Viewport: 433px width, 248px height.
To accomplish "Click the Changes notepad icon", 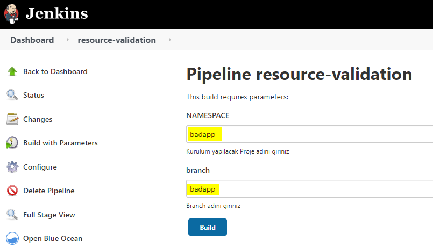I will [12, 119].
